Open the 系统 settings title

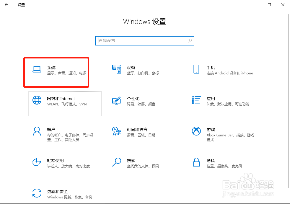(x=51, y=68)
